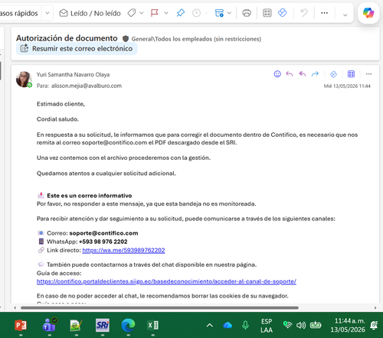Click the categorize tag icon

tap(132, 13)
